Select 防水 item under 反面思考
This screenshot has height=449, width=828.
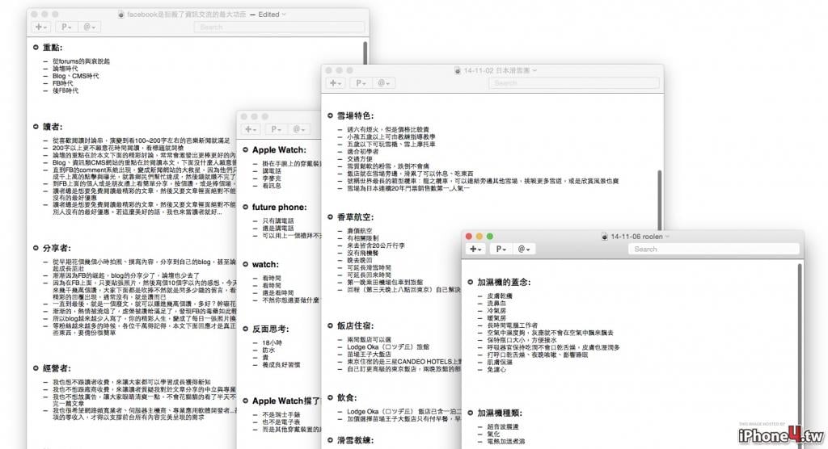[268, 350]
